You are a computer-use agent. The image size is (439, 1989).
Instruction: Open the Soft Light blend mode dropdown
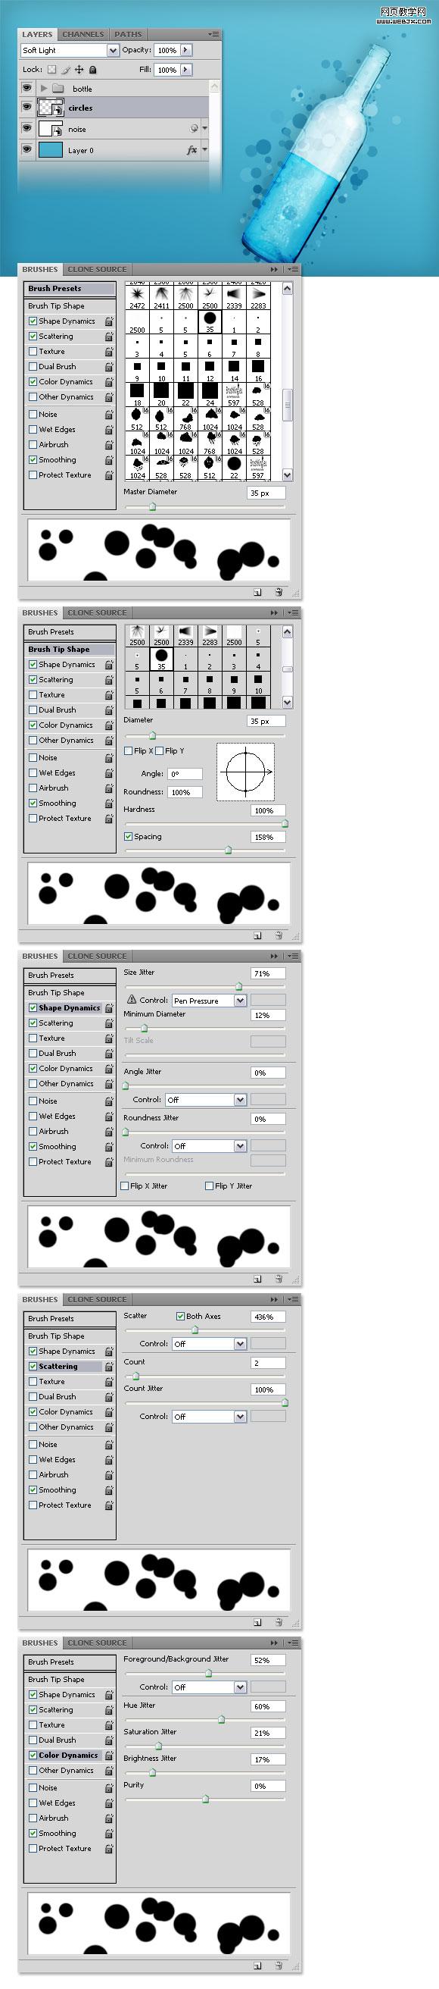click(113, 50)
